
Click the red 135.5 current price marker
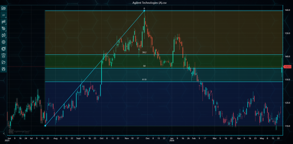tap(288, 67)
